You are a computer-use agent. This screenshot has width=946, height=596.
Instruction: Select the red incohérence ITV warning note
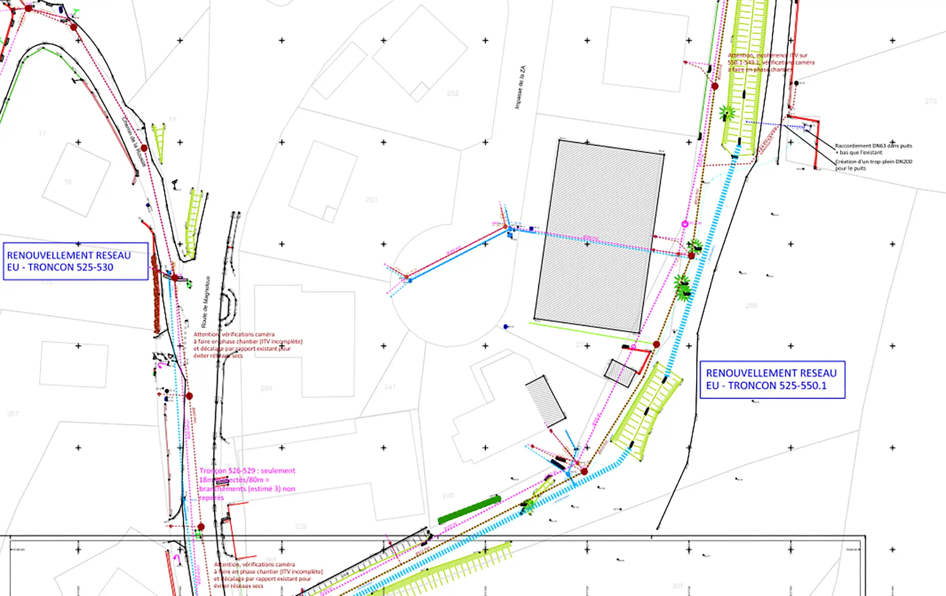tap(770, 62)
